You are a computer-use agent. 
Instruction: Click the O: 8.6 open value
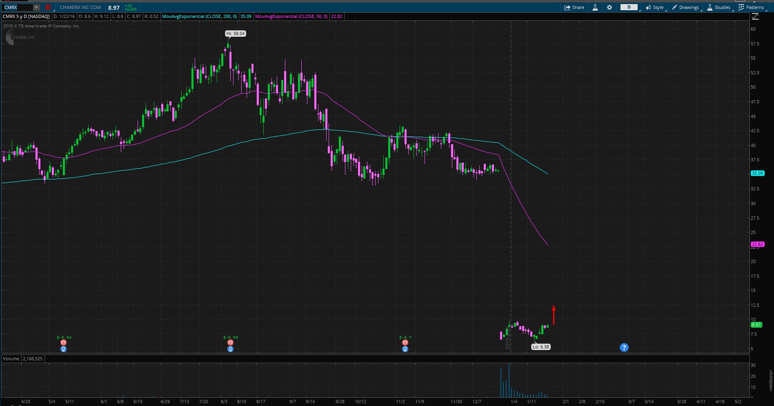pos(85,16)
